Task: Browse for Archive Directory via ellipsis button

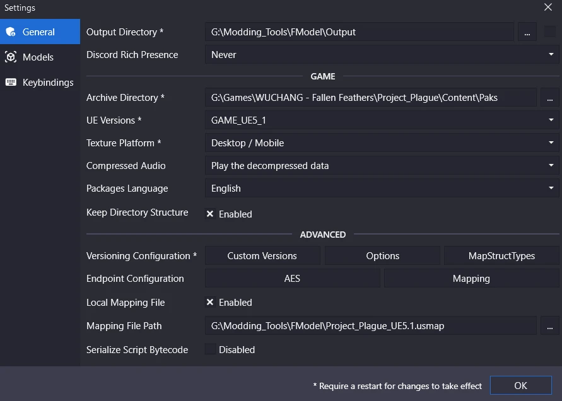Action: (x=549, y=98)
